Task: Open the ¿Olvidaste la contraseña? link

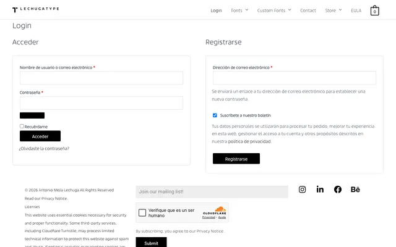Action: point(44,148)
